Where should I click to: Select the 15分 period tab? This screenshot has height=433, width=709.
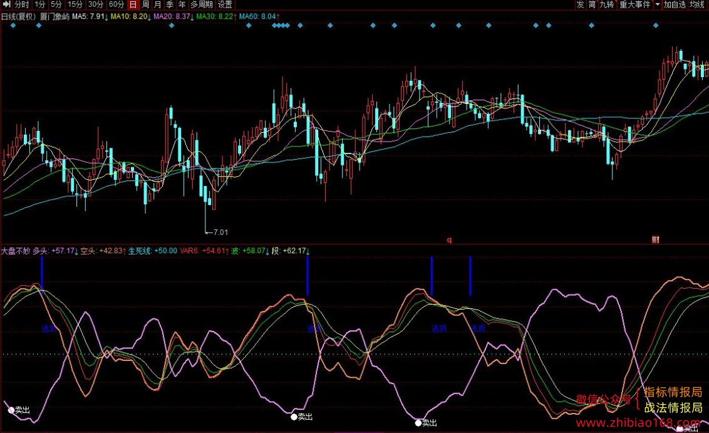[x=75, y=4]
